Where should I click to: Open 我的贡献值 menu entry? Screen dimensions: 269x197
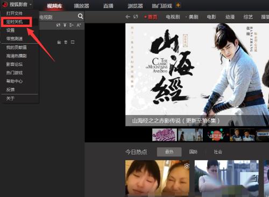click(16, 47)
